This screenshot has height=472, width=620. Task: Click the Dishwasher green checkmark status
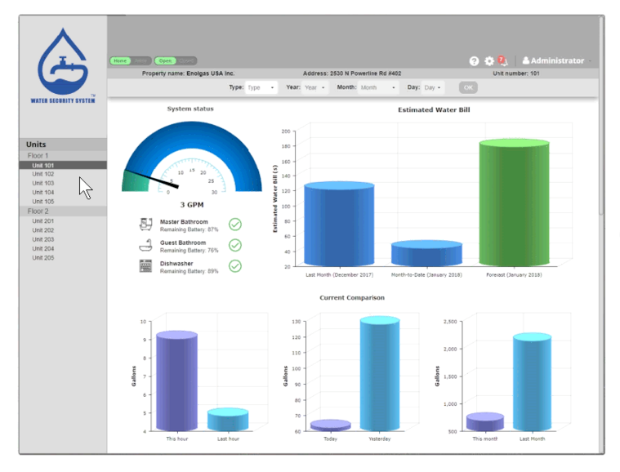(x=234, y=266)
